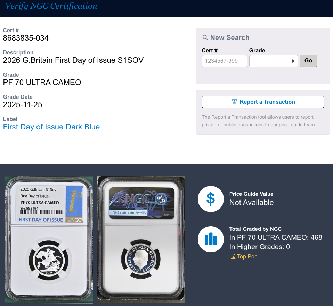Open the First Day of Issue Dark Blue link
333x306 pixels.
(x=51, y=127)
